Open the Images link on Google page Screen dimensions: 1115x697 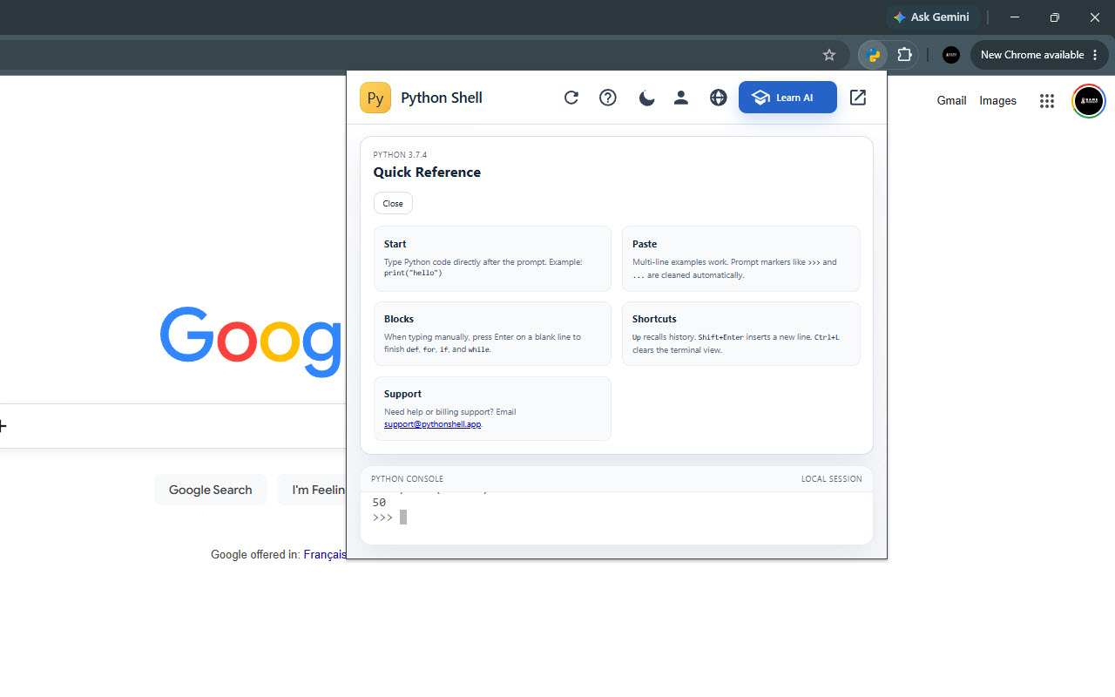click(997, 101)
